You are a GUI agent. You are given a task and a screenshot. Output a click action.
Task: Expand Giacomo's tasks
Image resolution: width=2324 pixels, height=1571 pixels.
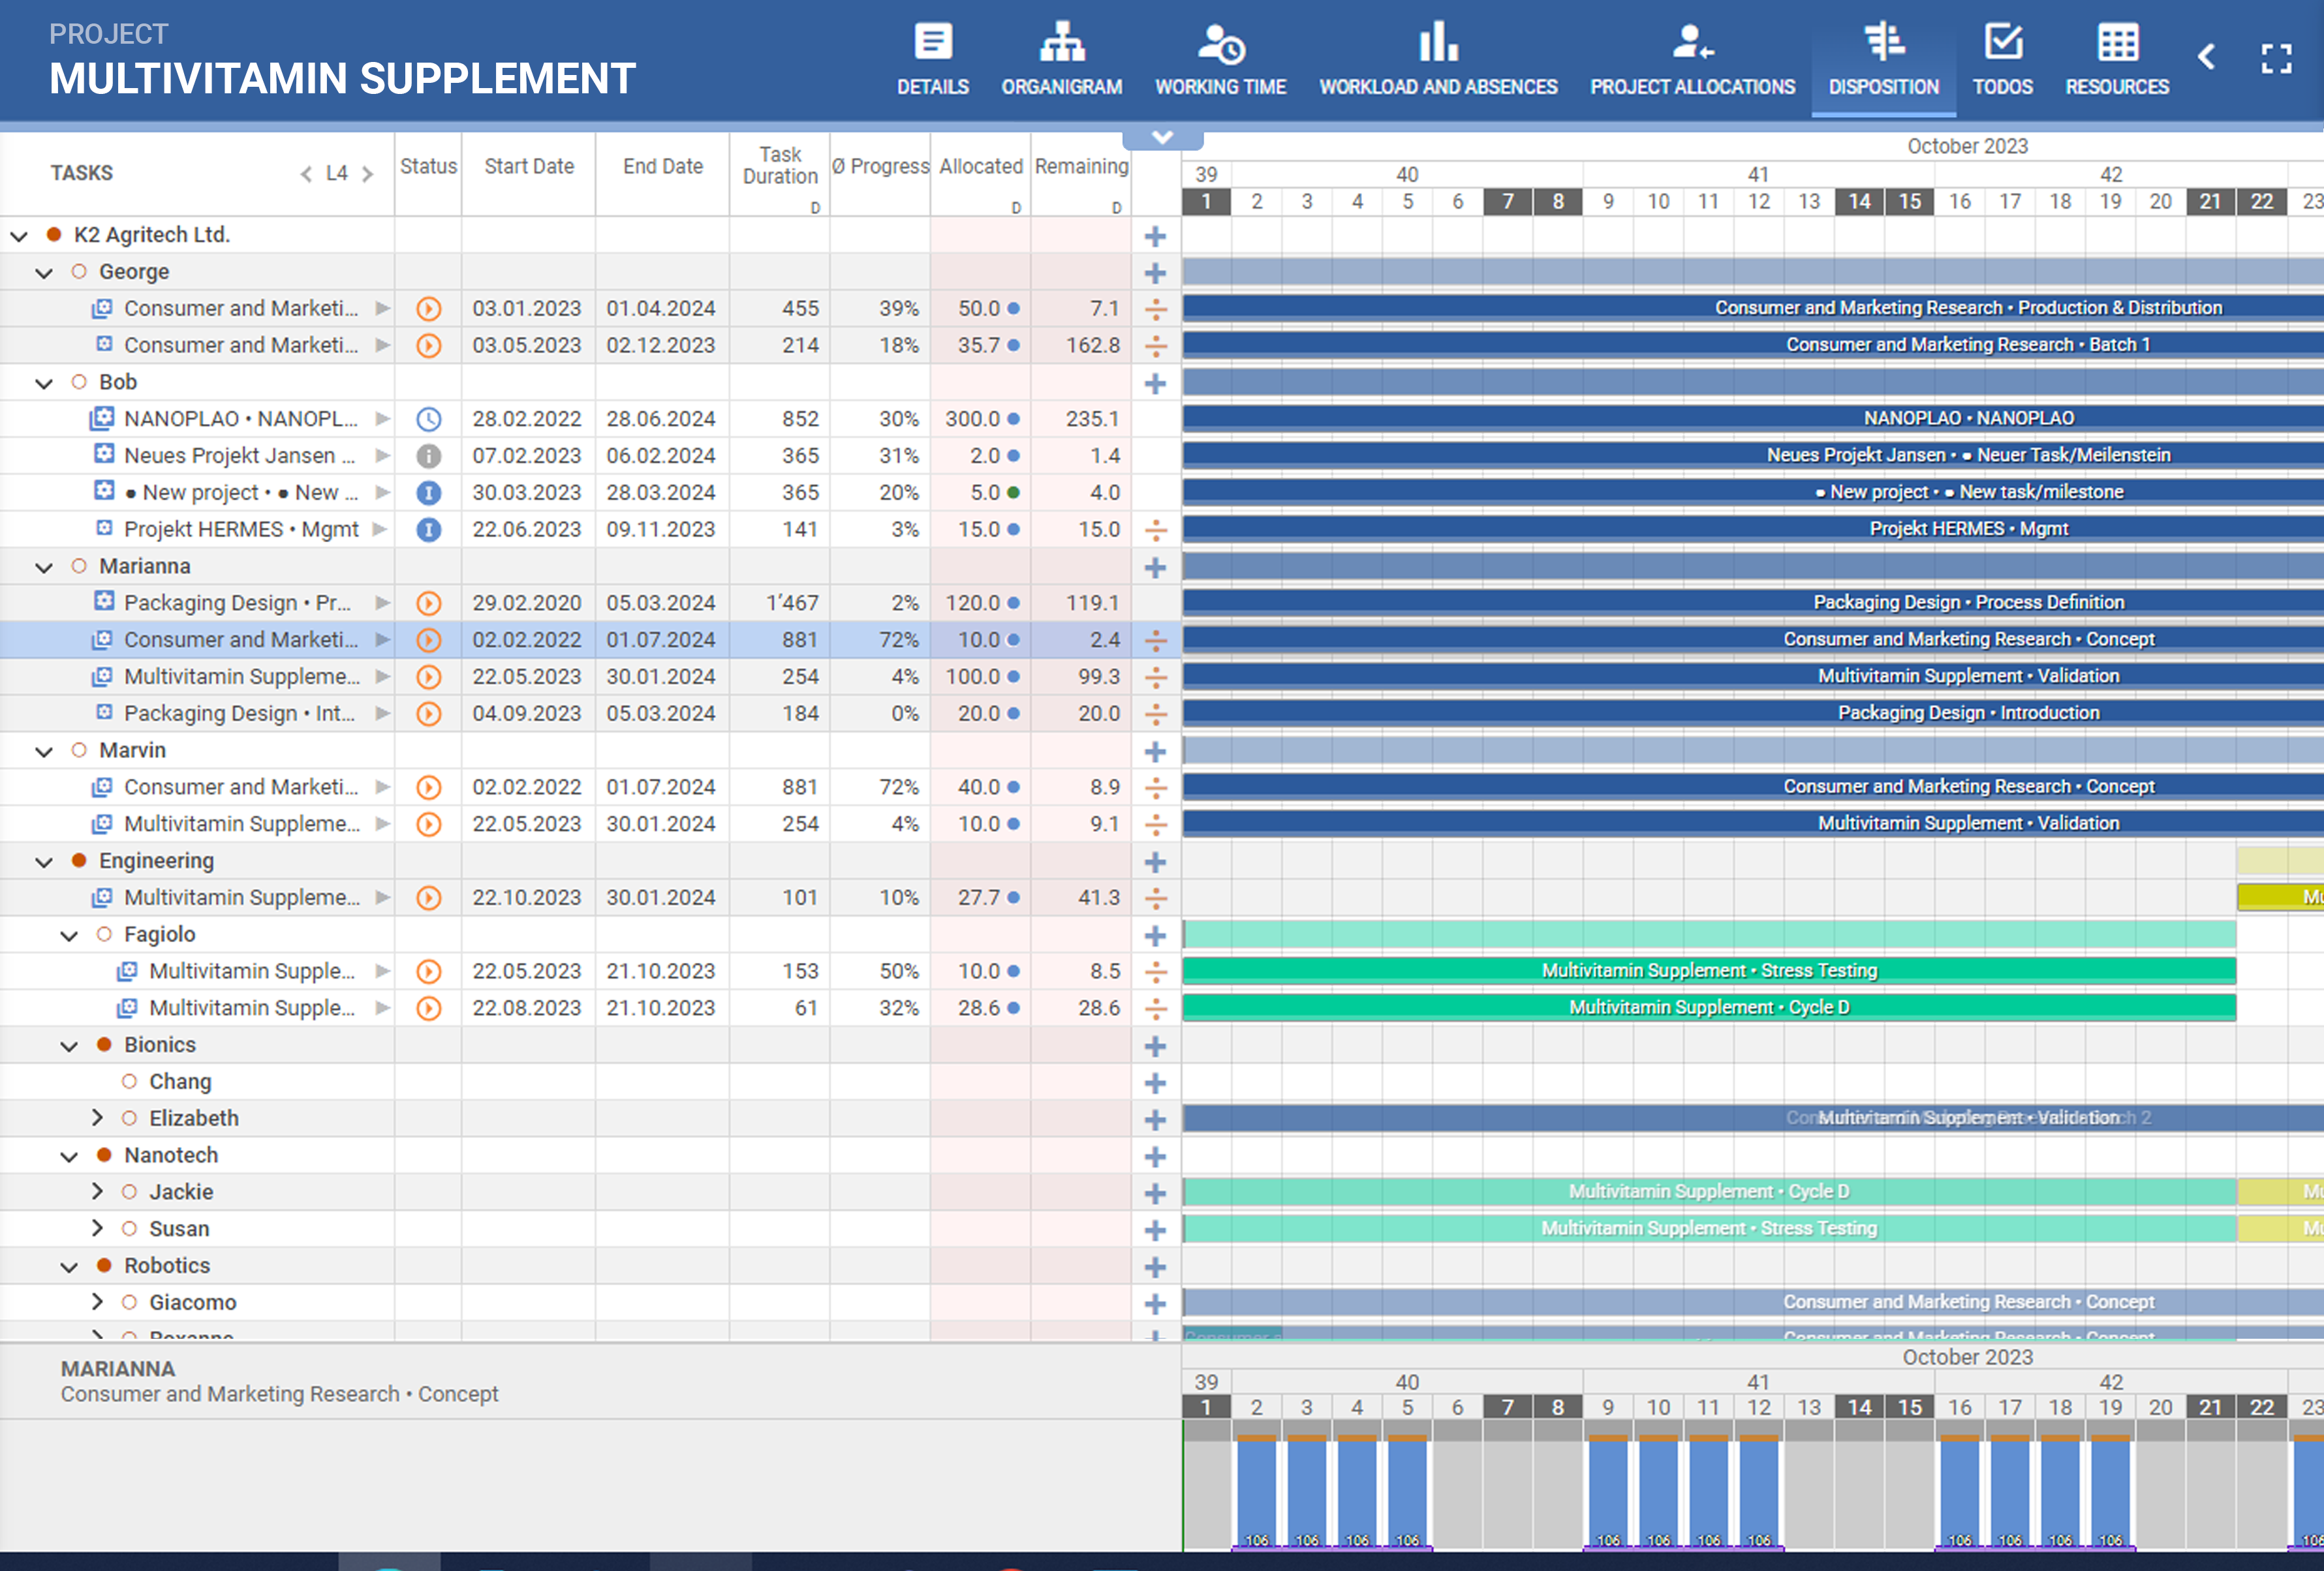97,1301
